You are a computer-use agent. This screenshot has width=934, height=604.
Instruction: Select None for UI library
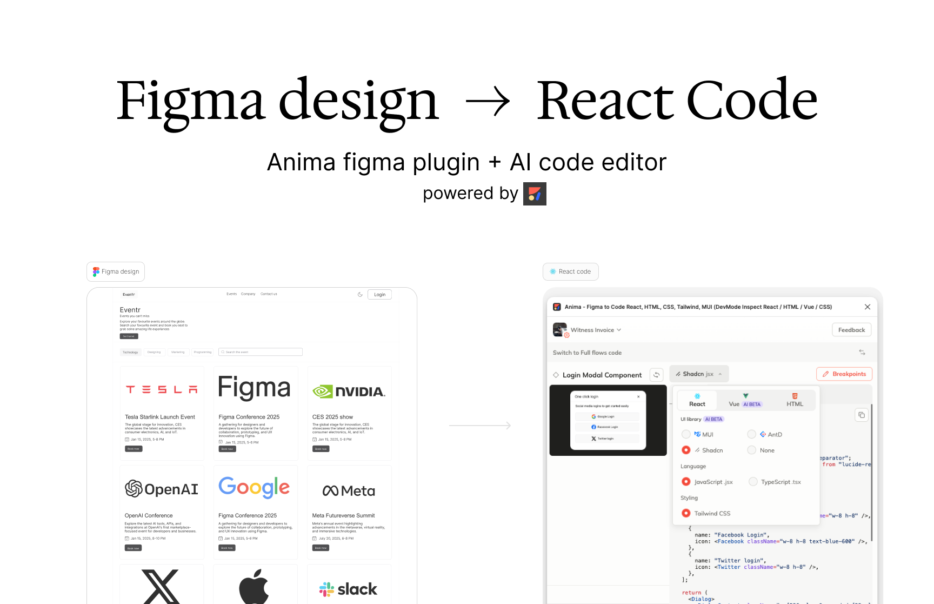tap(751, 450)
